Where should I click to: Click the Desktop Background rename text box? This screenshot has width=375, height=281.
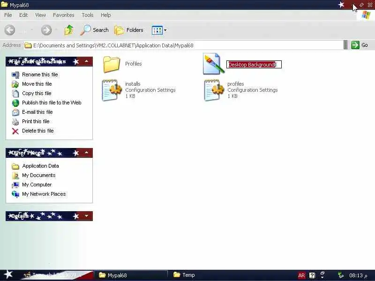[x=254, y=65]
